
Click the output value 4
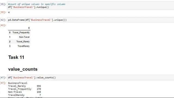tap(9, 12)
